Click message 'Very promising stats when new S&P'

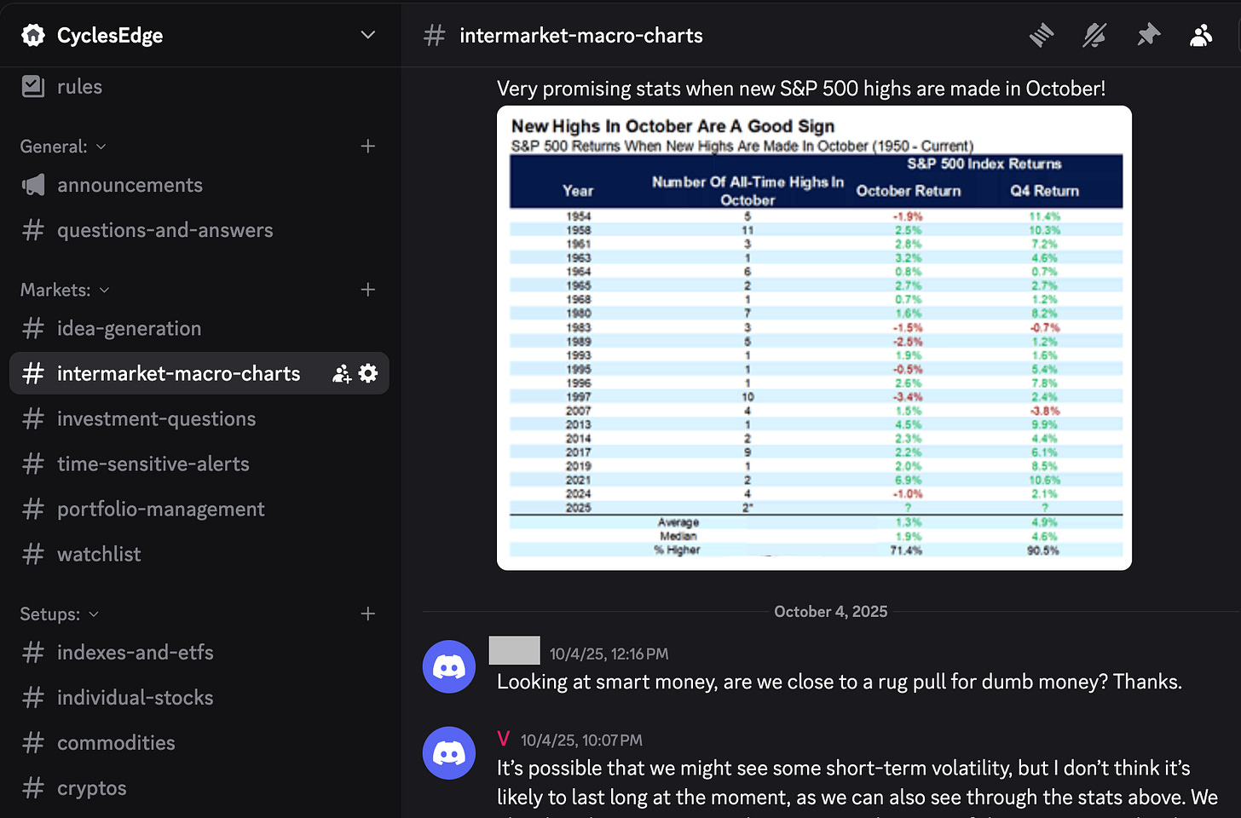tap(801, 89)
